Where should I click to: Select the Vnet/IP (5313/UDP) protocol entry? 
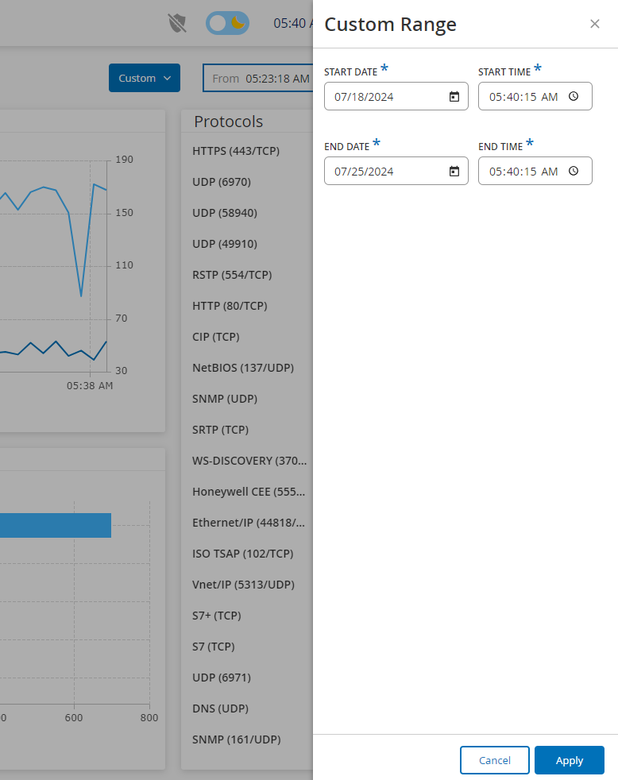(x=243, y=585)
